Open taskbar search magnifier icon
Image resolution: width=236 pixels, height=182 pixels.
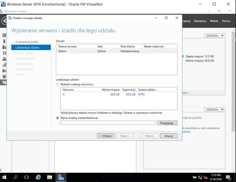pyautogui.click(x=16, y=177)
